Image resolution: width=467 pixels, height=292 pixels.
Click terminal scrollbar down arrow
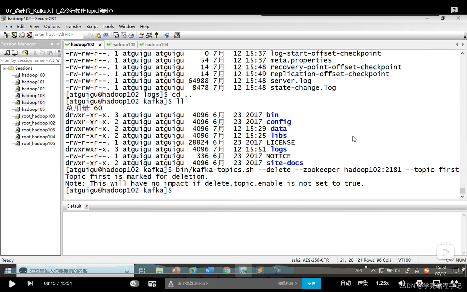pos(462,197)
